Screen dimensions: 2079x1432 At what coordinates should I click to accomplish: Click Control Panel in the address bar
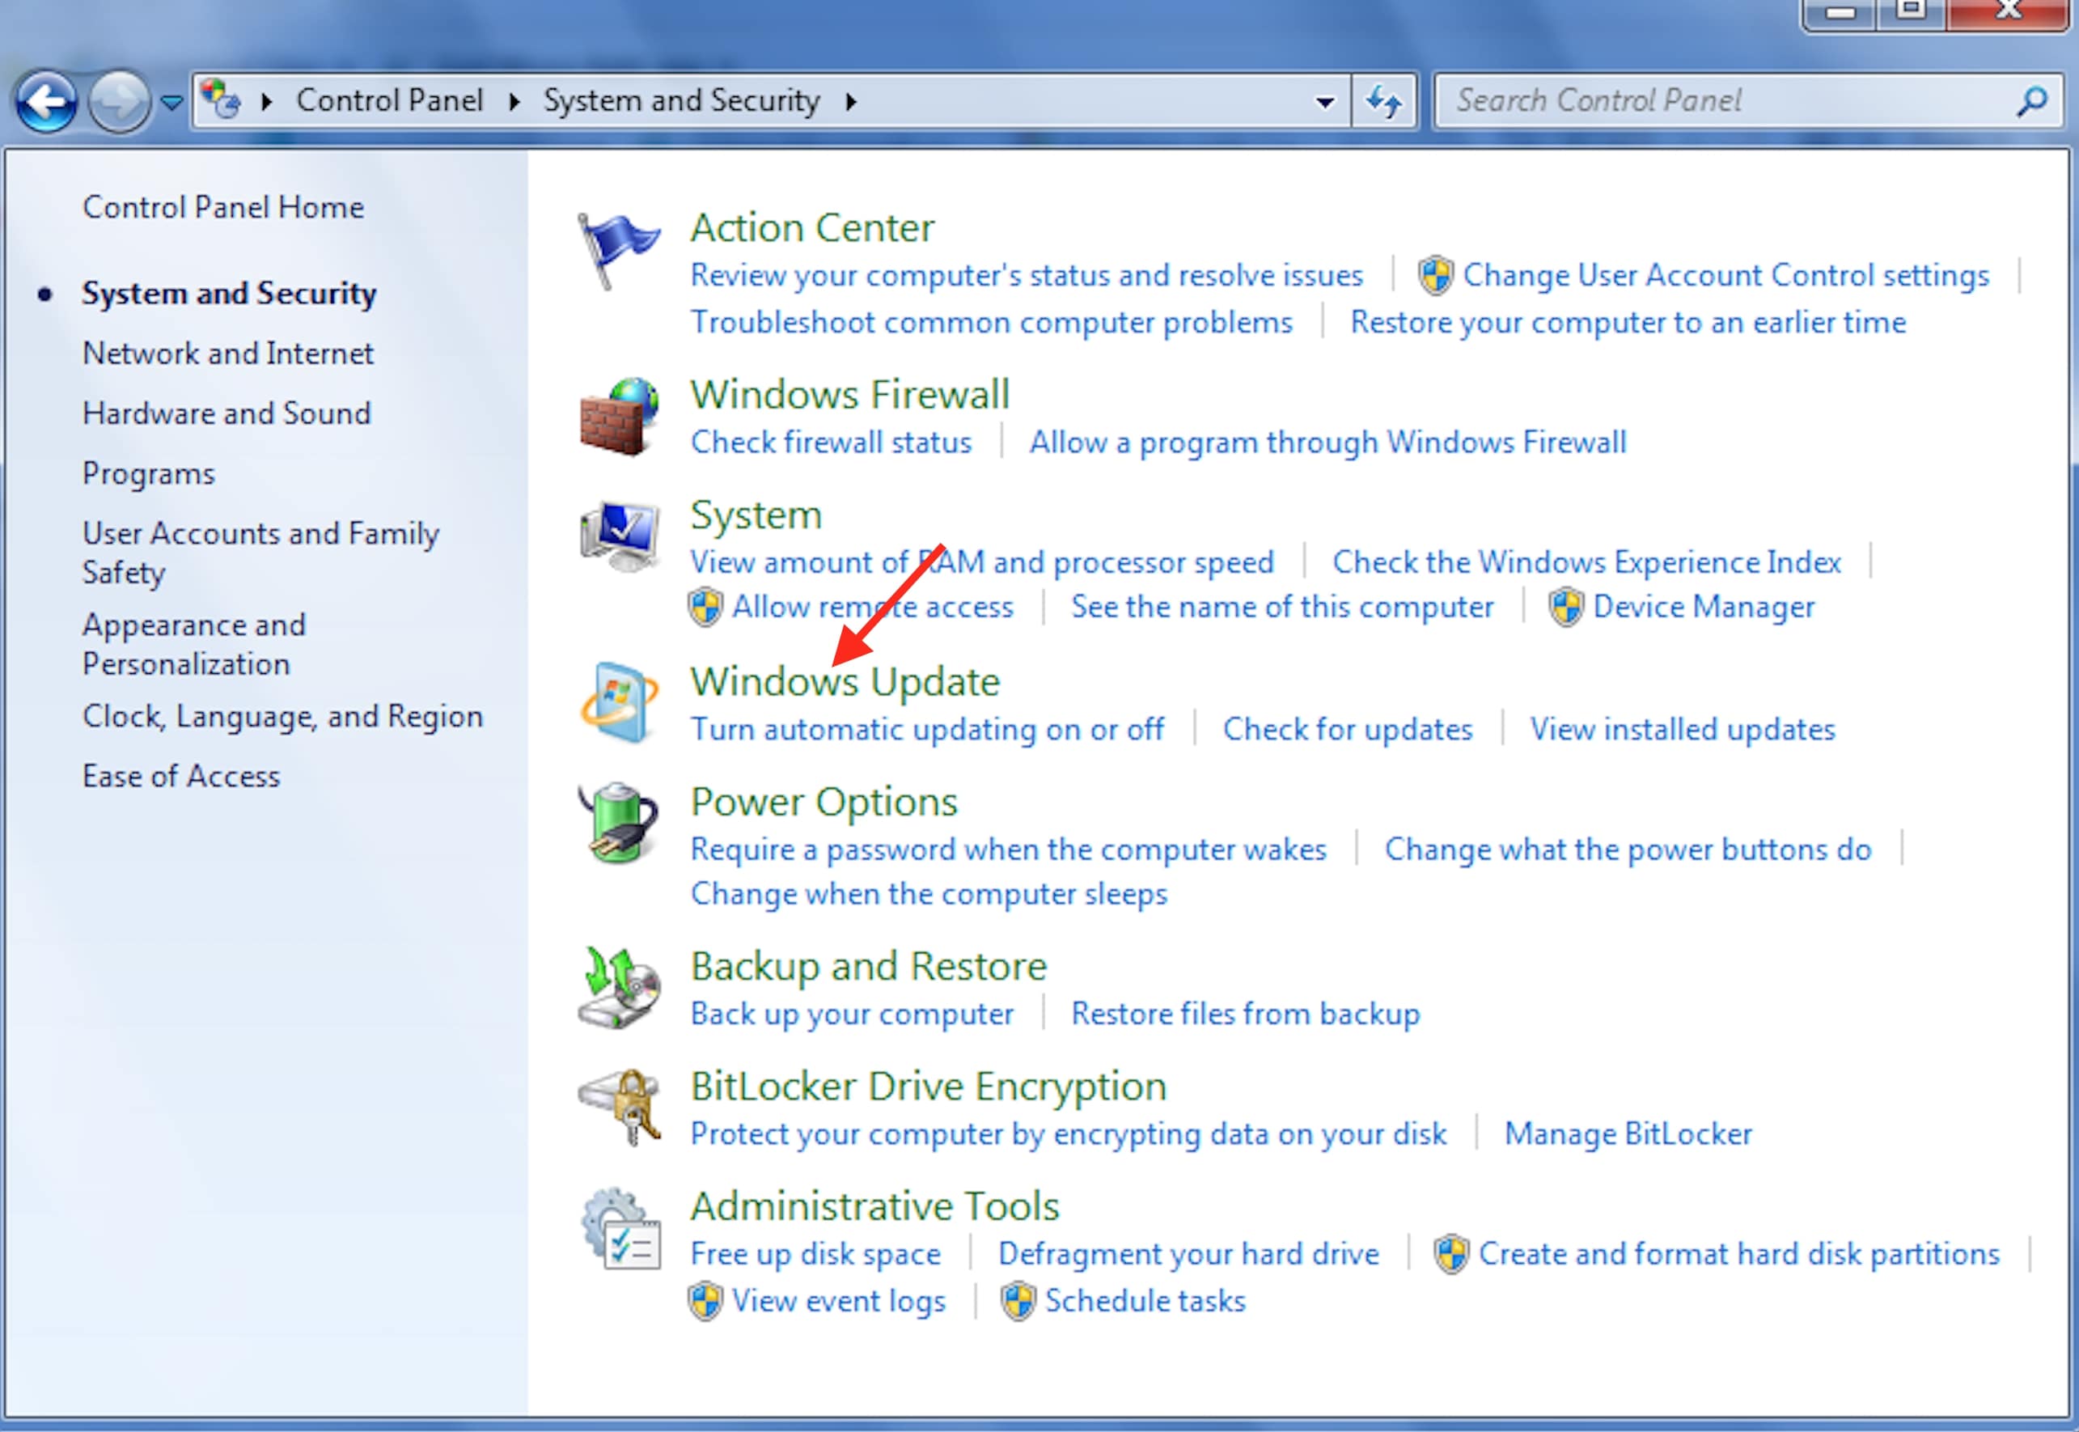pyautogui.click(x=389, y=100)
